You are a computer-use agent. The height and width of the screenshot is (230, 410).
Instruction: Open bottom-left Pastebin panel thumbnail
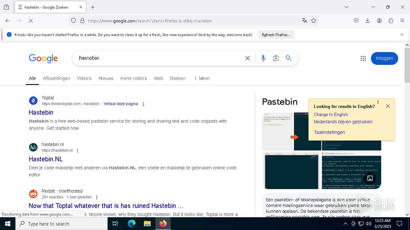click(x=291, y=170)
